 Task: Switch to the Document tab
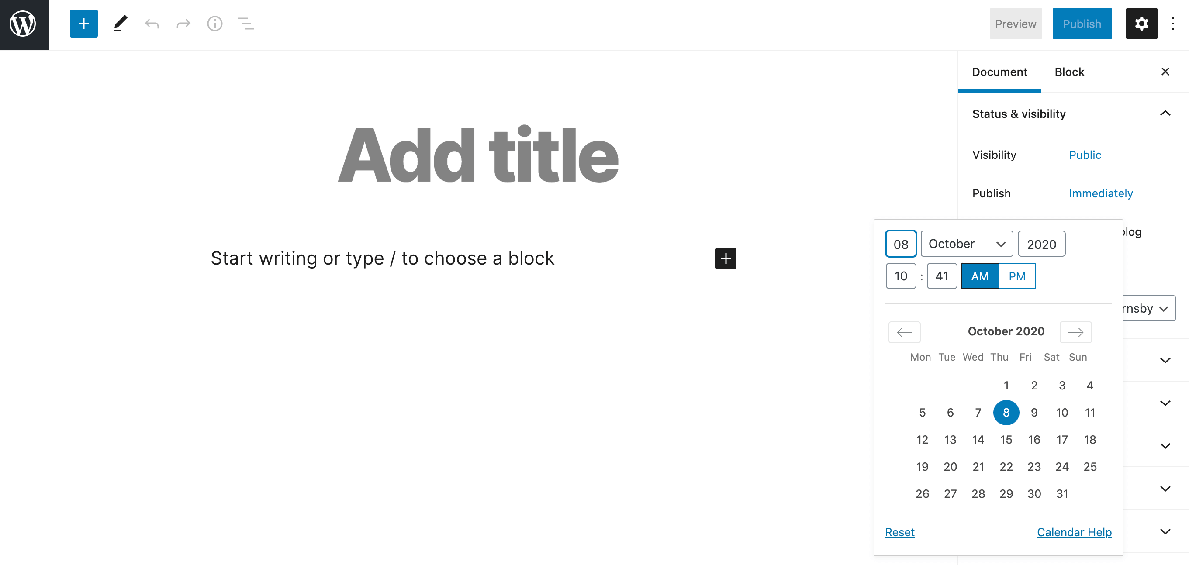[x=999, y=72]
